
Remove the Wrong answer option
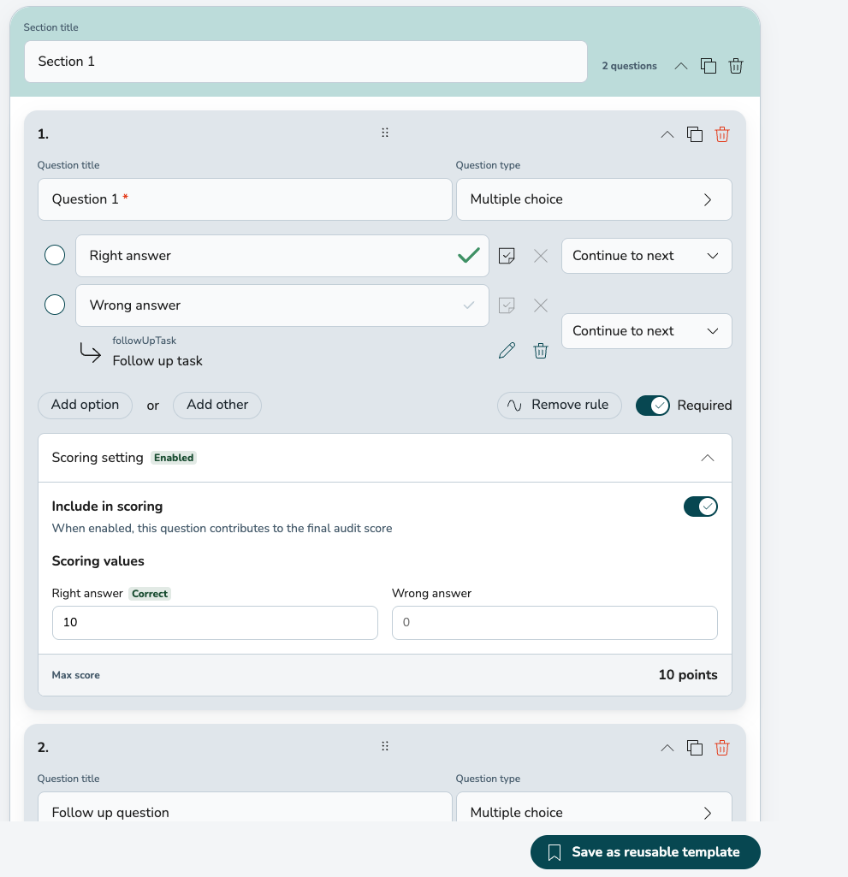click(x=540, y=305)
